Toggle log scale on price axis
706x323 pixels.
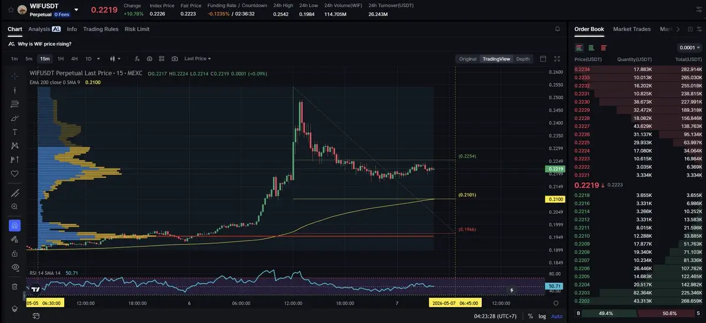[x=541, y=316]
